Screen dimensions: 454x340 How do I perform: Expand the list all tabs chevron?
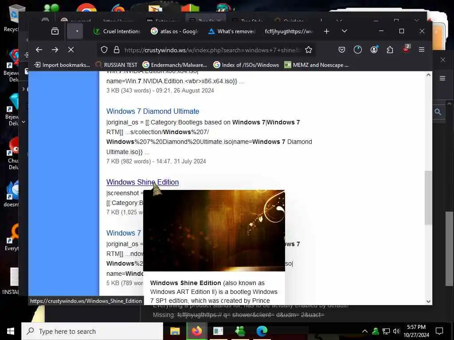(344, 31)
